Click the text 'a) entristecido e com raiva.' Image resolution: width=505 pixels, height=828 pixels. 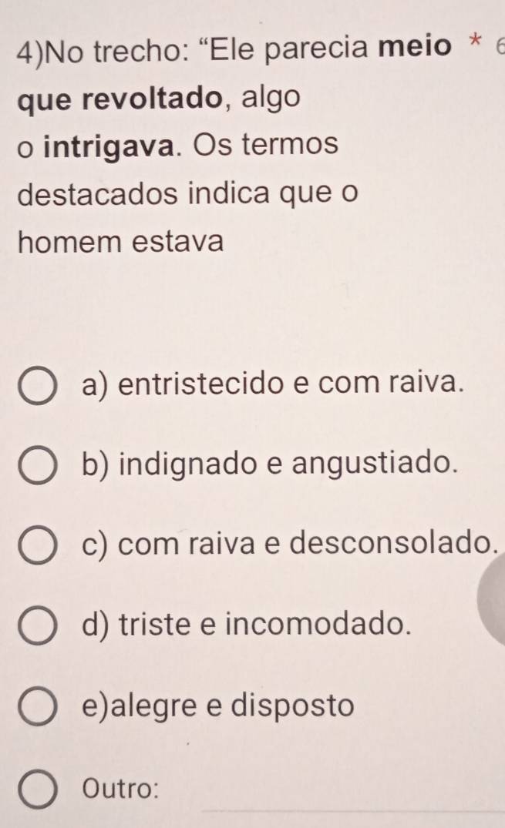click(272, 383)
